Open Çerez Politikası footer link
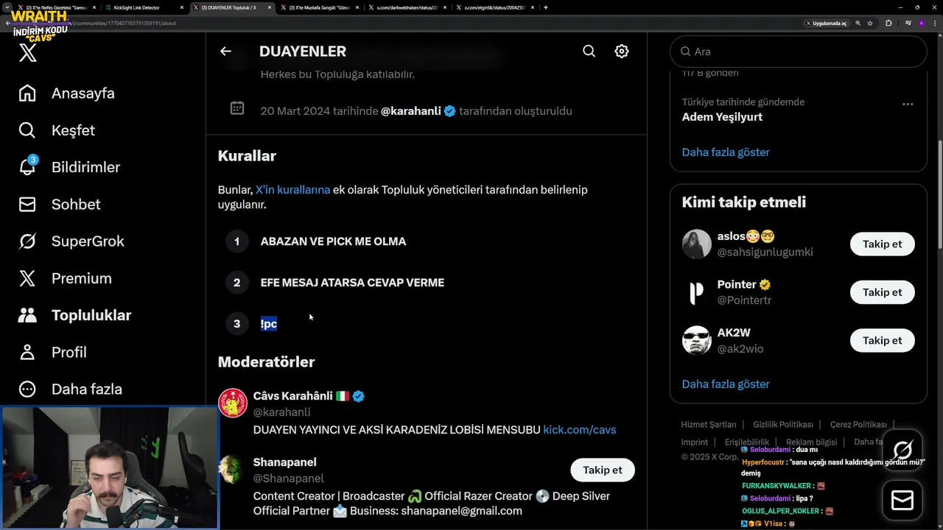This screenshot has height=530, width=943. tap(858, 425)
